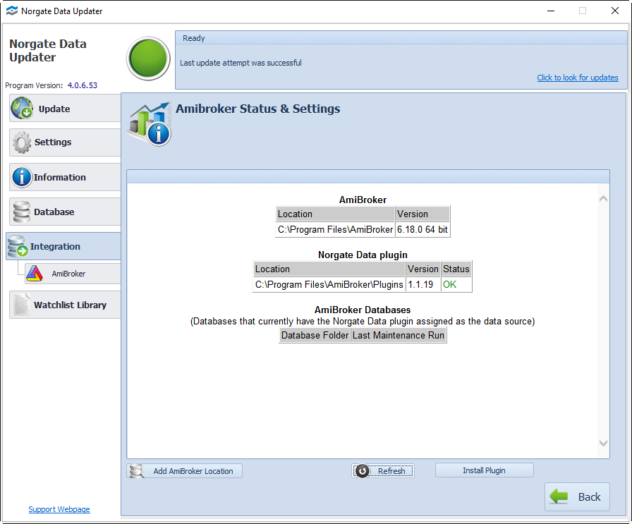
Task: Click the scroll down arrow in status panel
Action: 603,443
